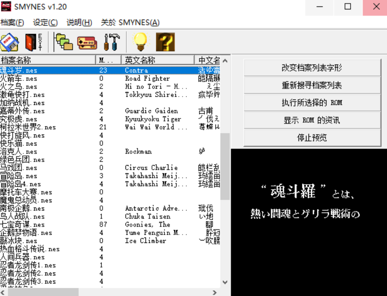Click the red EXIT door icon
This screenshot has width=387, height=296.
33,42
